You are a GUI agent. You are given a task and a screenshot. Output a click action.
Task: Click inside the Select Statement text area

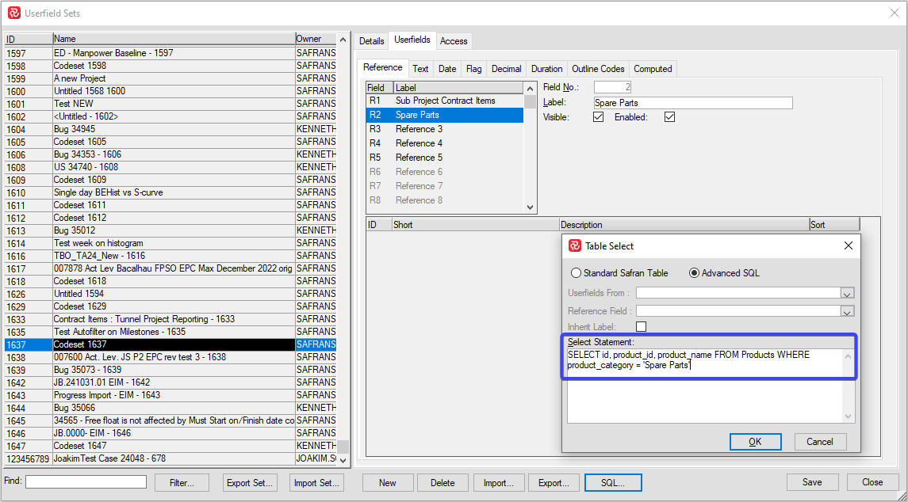(705, 386)
